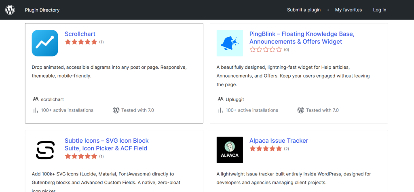Click the Subtle Icons logo
Viewport: 414px width, 192px height.
click(x=45, y=150)
